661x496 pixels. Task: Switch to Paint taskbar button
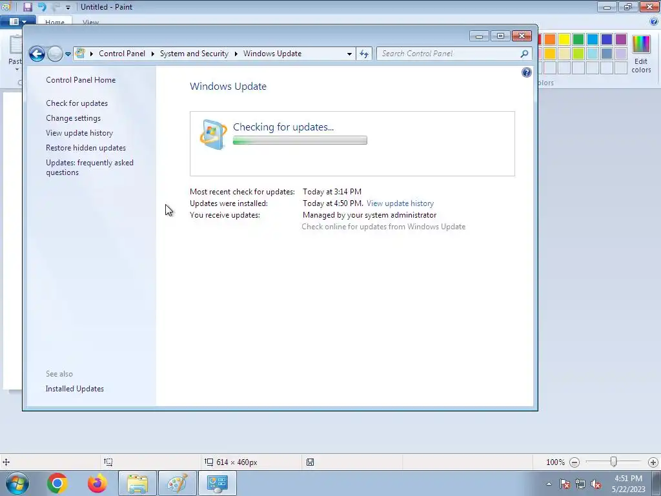(178, 483)
